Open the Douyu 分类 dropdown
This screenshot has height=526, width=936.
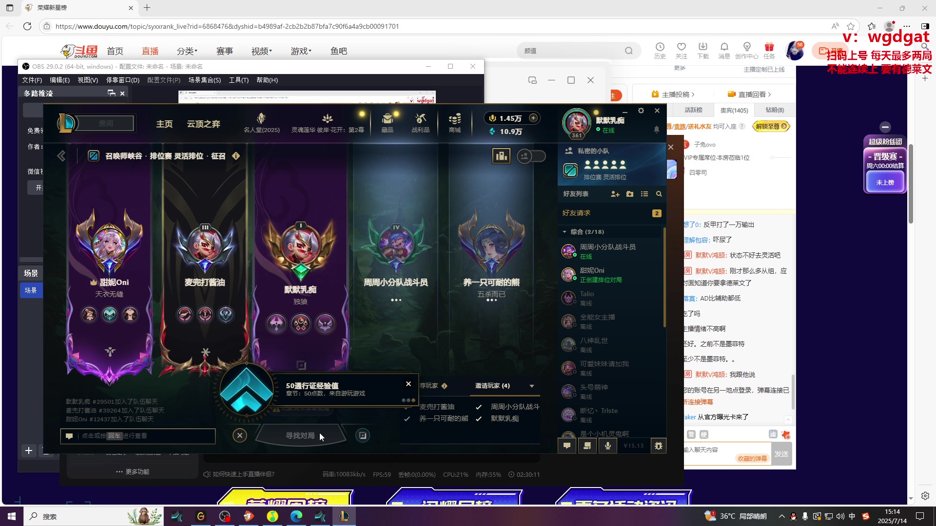point(187,51)
